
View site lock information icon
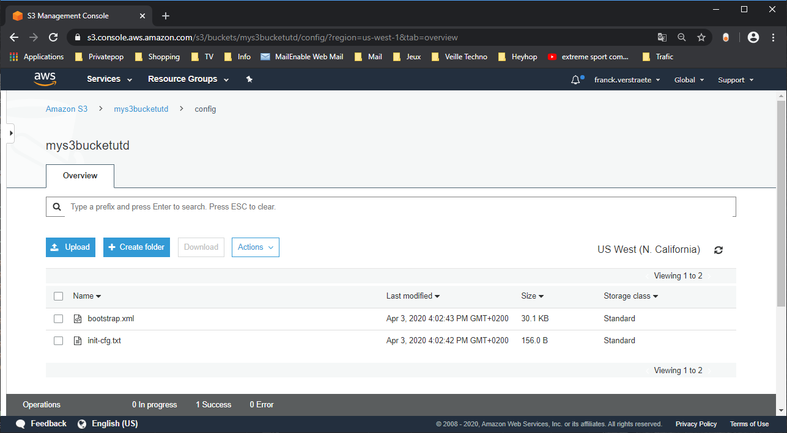(77, 37)
